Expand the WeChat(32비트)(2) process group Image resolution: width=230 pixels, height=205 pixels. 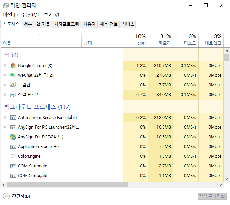pos(5,75)
